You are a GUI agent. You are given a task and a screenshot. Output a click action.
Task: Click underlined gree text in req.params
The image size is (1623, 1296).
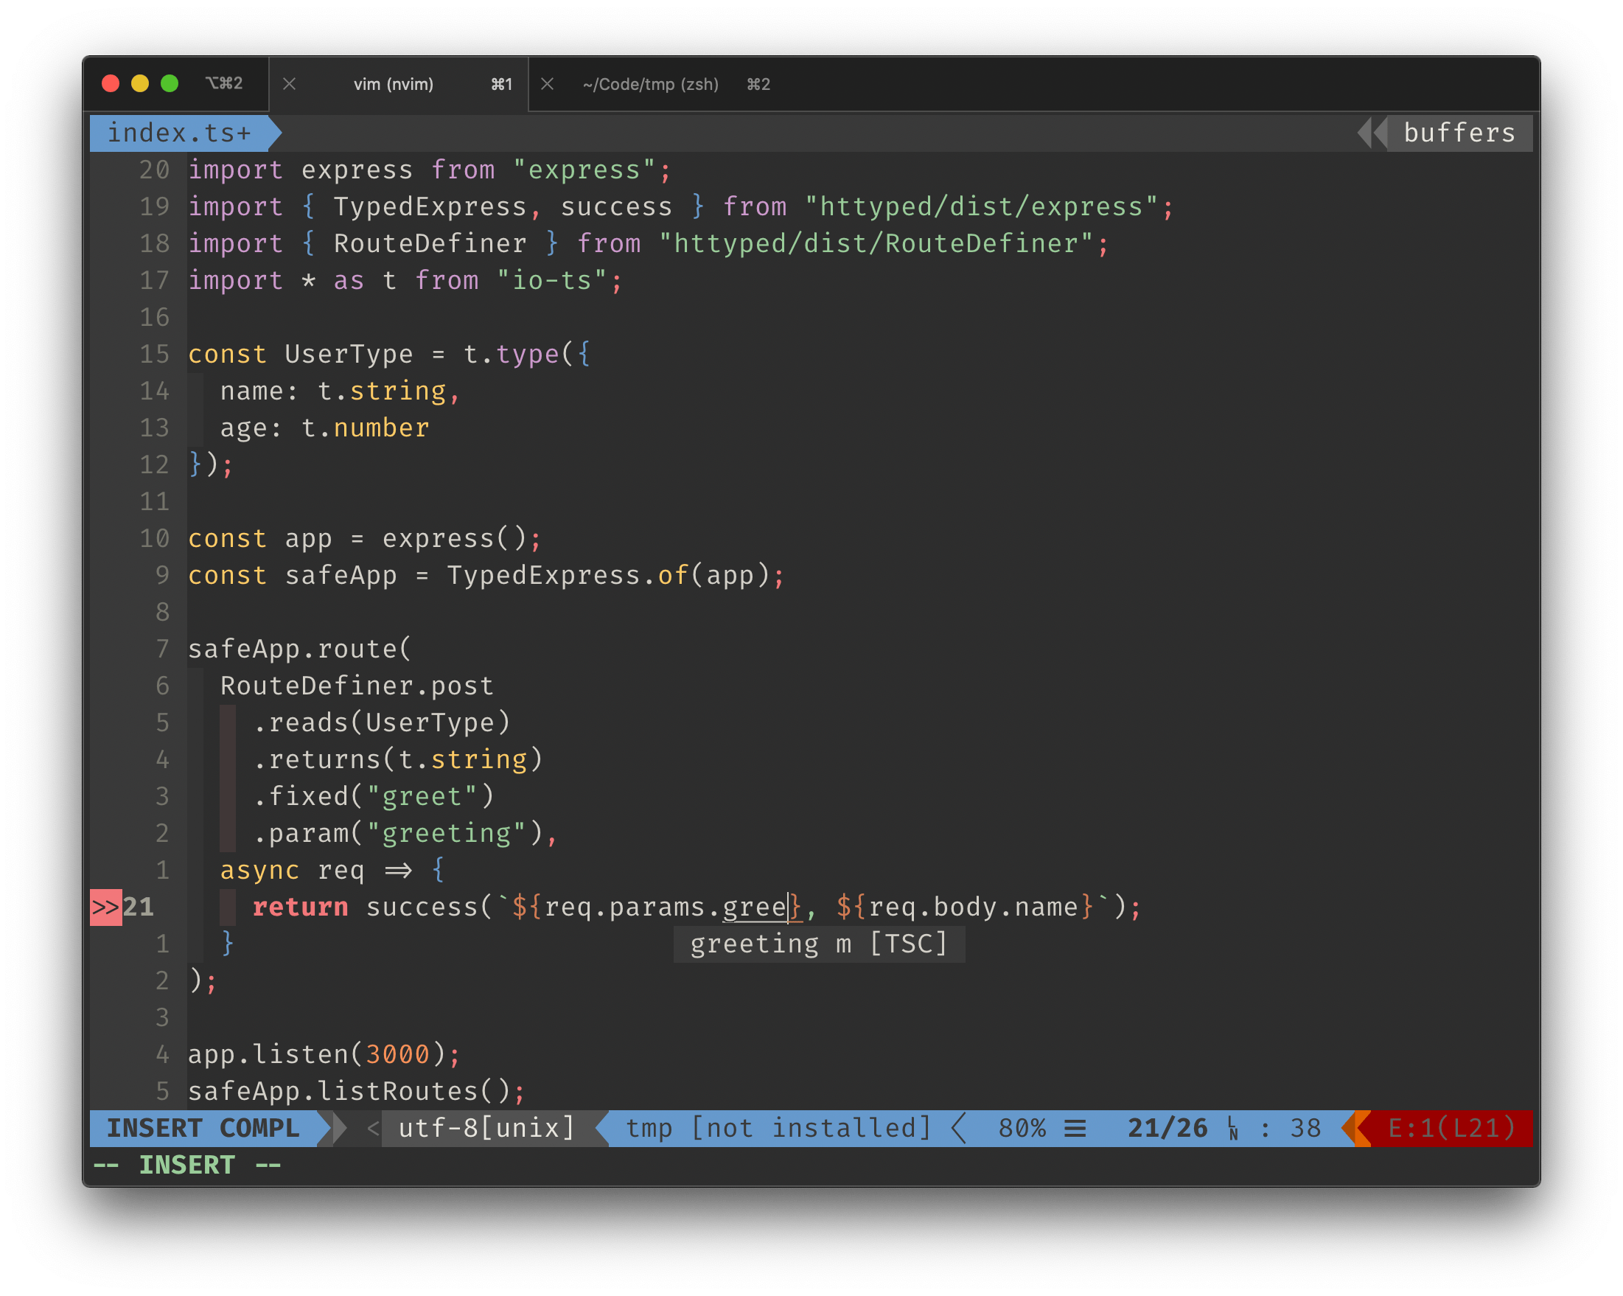point(754,907)
